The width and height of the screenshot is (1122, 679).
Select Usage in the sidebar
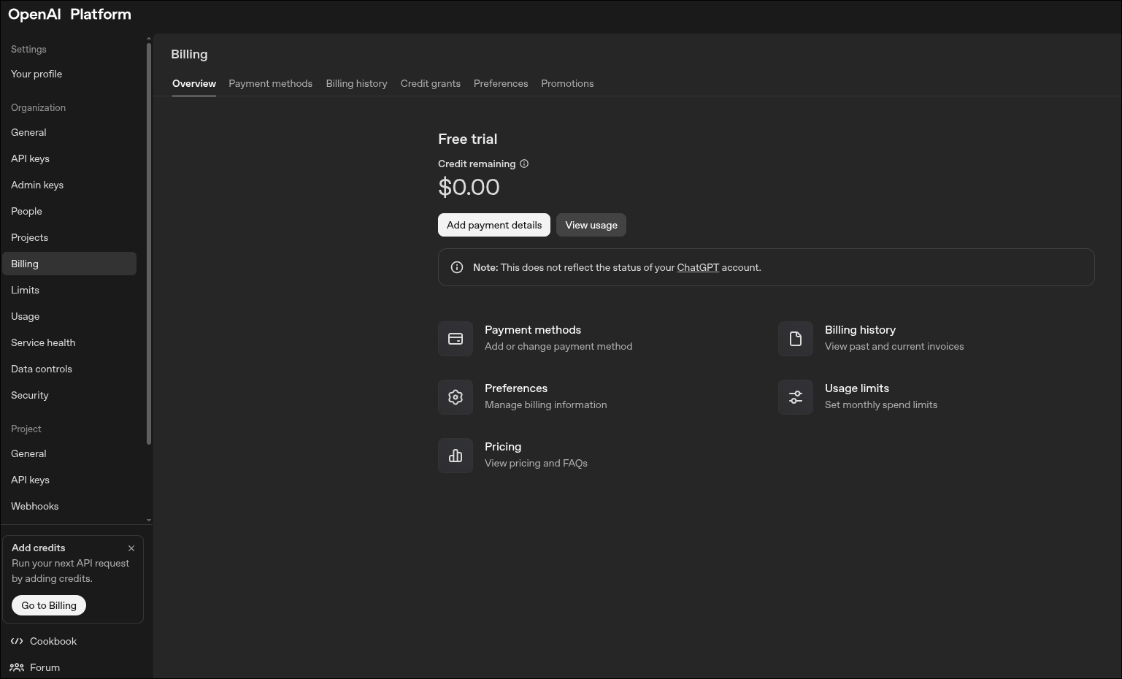(x=26, y=316)
